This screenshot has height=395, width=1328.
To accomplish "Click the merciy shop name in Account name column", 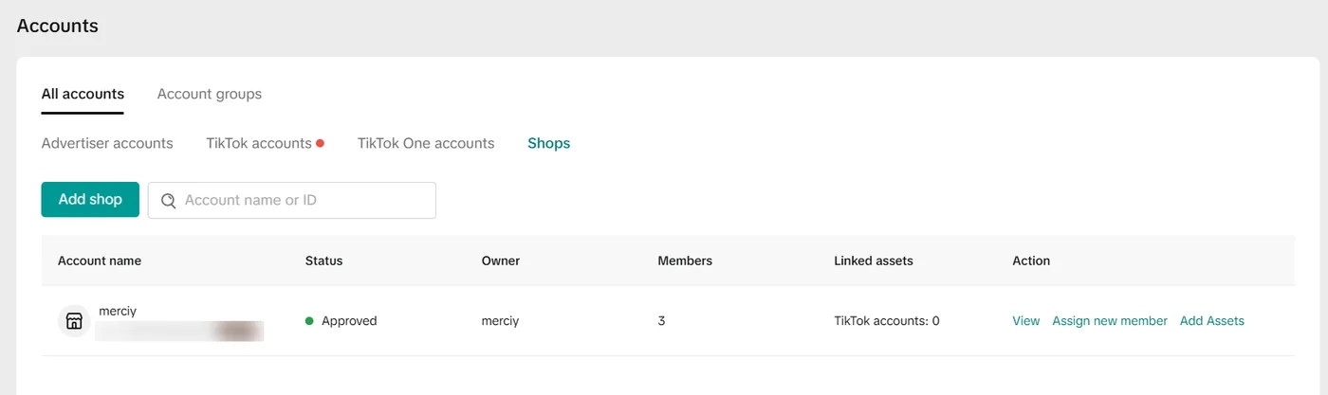I will point(119,311).
